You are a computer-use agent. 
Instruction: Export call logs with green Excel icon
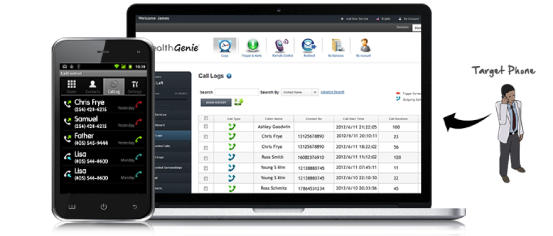[x=239, y=102]
